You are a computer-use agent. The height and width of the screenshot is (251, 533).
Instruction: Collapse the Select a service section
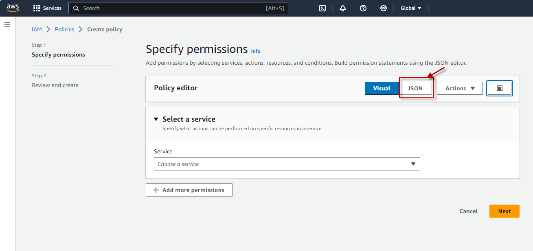pos(156,119)
